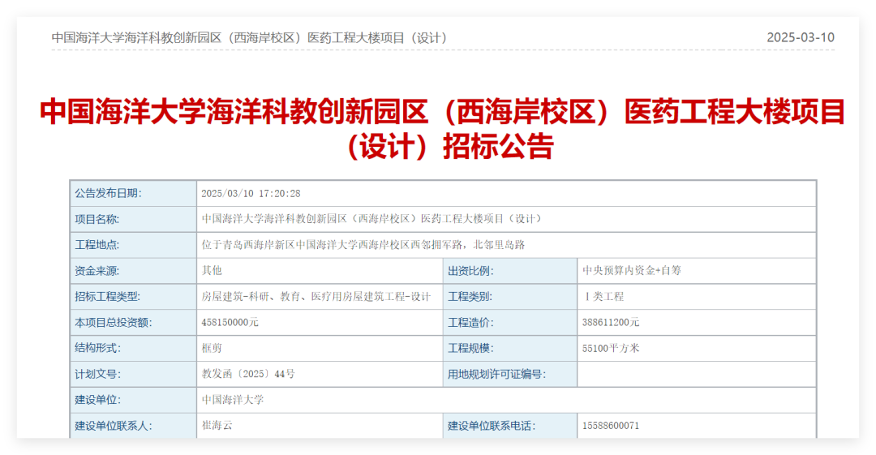Image resolution: width=876 pixels, height=455 pixels.
Task: Select the value 房屋建筑-科研、教育、医疗用房屋建筑工程-设计
Action: point(316,296)
